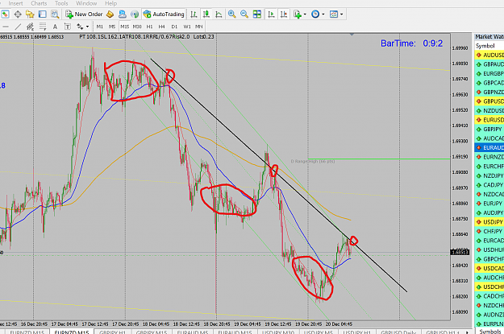Viewport: 504px width, 334px height.
Task: Select GBPAUD in Market Watch
Action: click(489, 64)
